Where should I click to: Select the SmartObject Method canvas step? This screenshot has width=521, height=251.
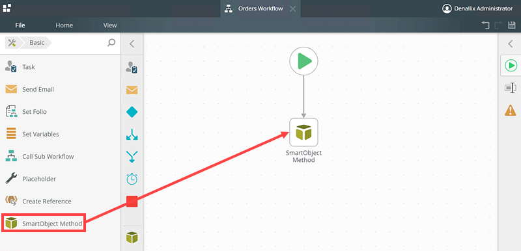[x=303, y=132]
